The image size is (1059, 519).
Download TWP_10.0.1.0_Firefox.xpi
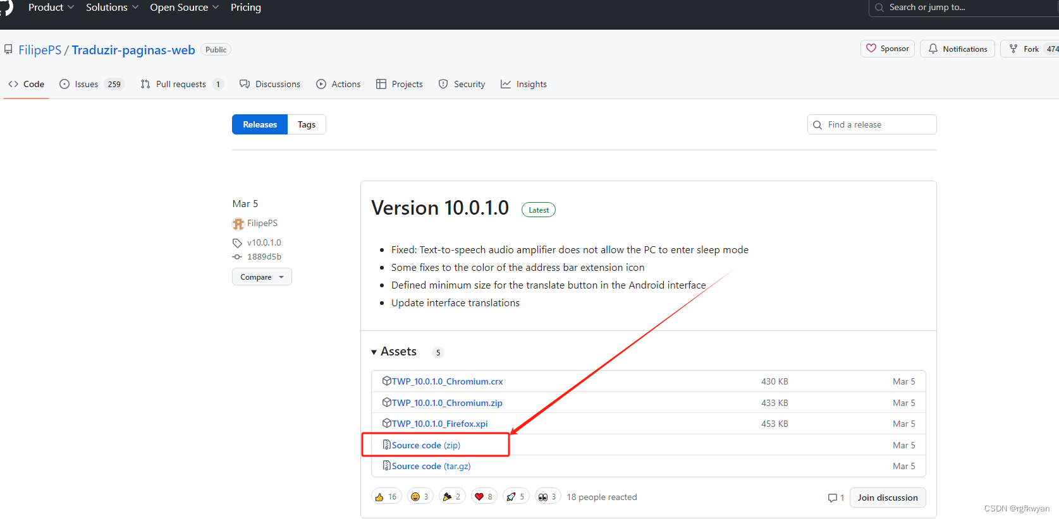(439, 424)
